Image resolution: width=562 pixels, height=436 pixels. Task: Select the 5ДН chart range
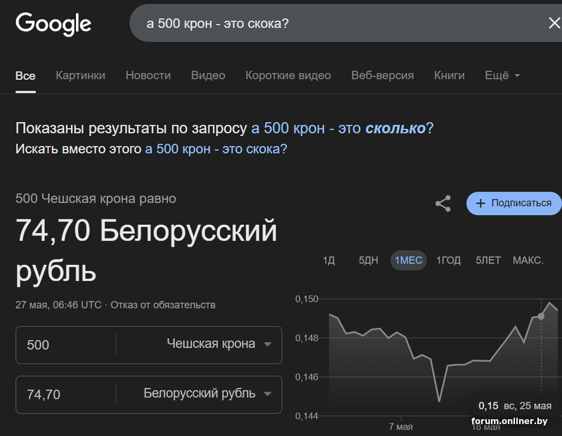click(x=368, y=261)
